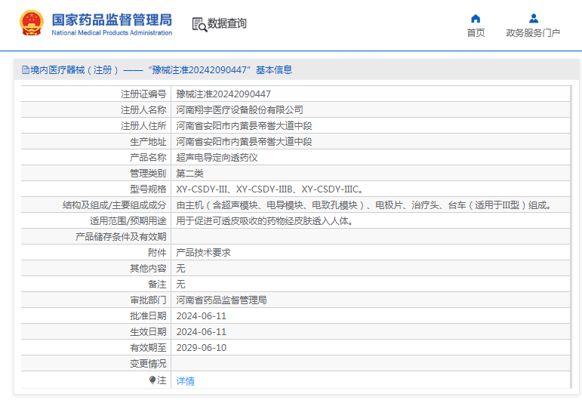
Task: Click the national emblem logo icon
Action: click(32, 23)
